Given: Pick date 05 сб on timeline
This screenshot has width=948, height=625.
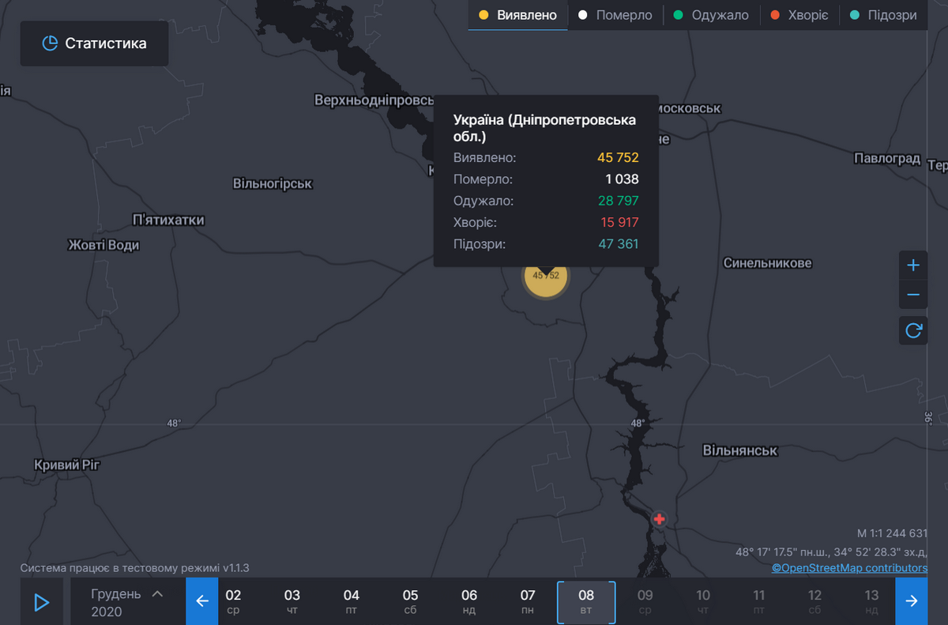Looking at the screenshot, I should coord(410,601).
